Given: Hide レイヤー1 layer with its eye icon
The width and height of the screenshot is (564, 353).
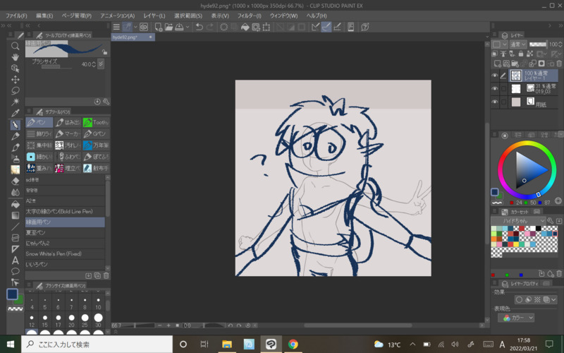Looking at the screenshot, I should tap(495, 76).
